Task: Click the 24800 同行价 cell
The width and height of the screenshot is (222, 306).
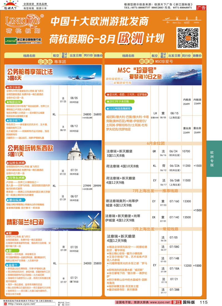Action: tap(87, 114)
